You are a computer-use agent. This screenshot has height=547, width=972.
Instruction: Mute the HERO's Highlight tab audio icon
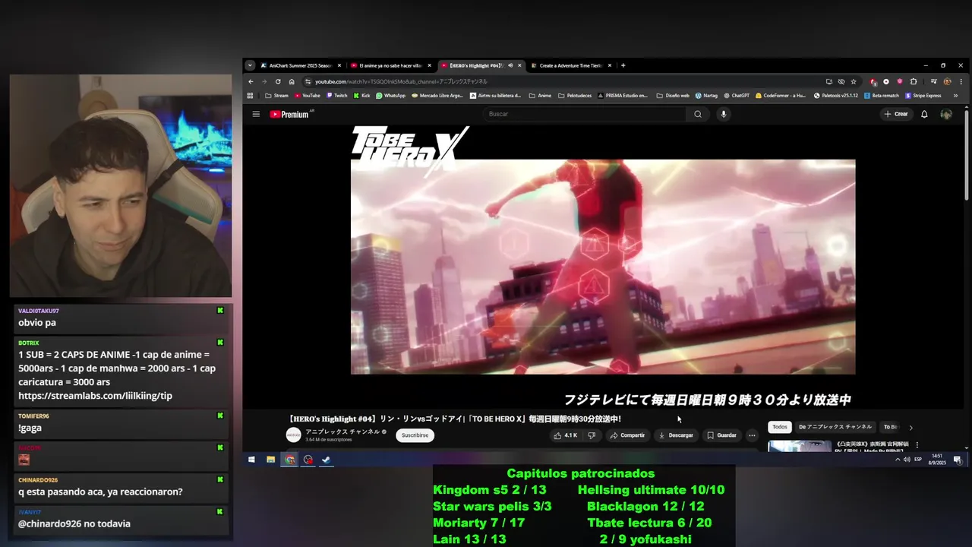tap(510, 65)
